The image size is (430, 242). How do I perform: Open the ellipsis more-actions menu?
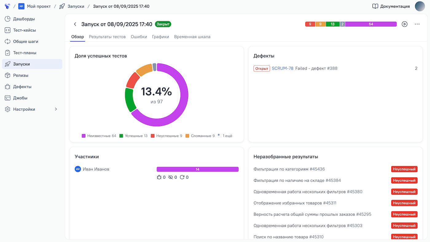[x=417, y=24]
